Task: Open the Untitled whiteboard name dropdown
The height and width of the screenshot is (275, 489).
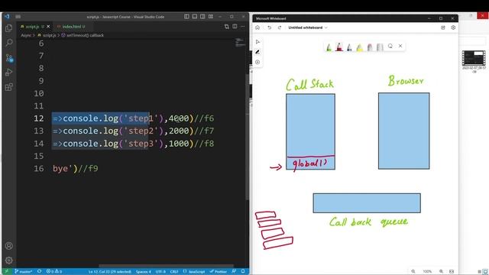Action: tap(308, 27)
